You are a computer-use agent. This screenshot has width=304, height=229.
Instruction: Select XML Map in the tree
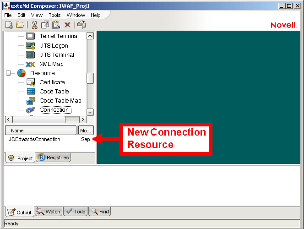point(51,64)
